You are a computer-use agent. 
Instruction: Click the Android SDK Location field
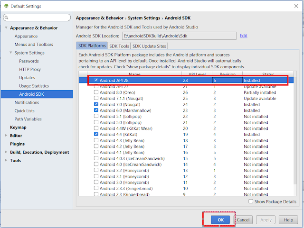point(179,36)
